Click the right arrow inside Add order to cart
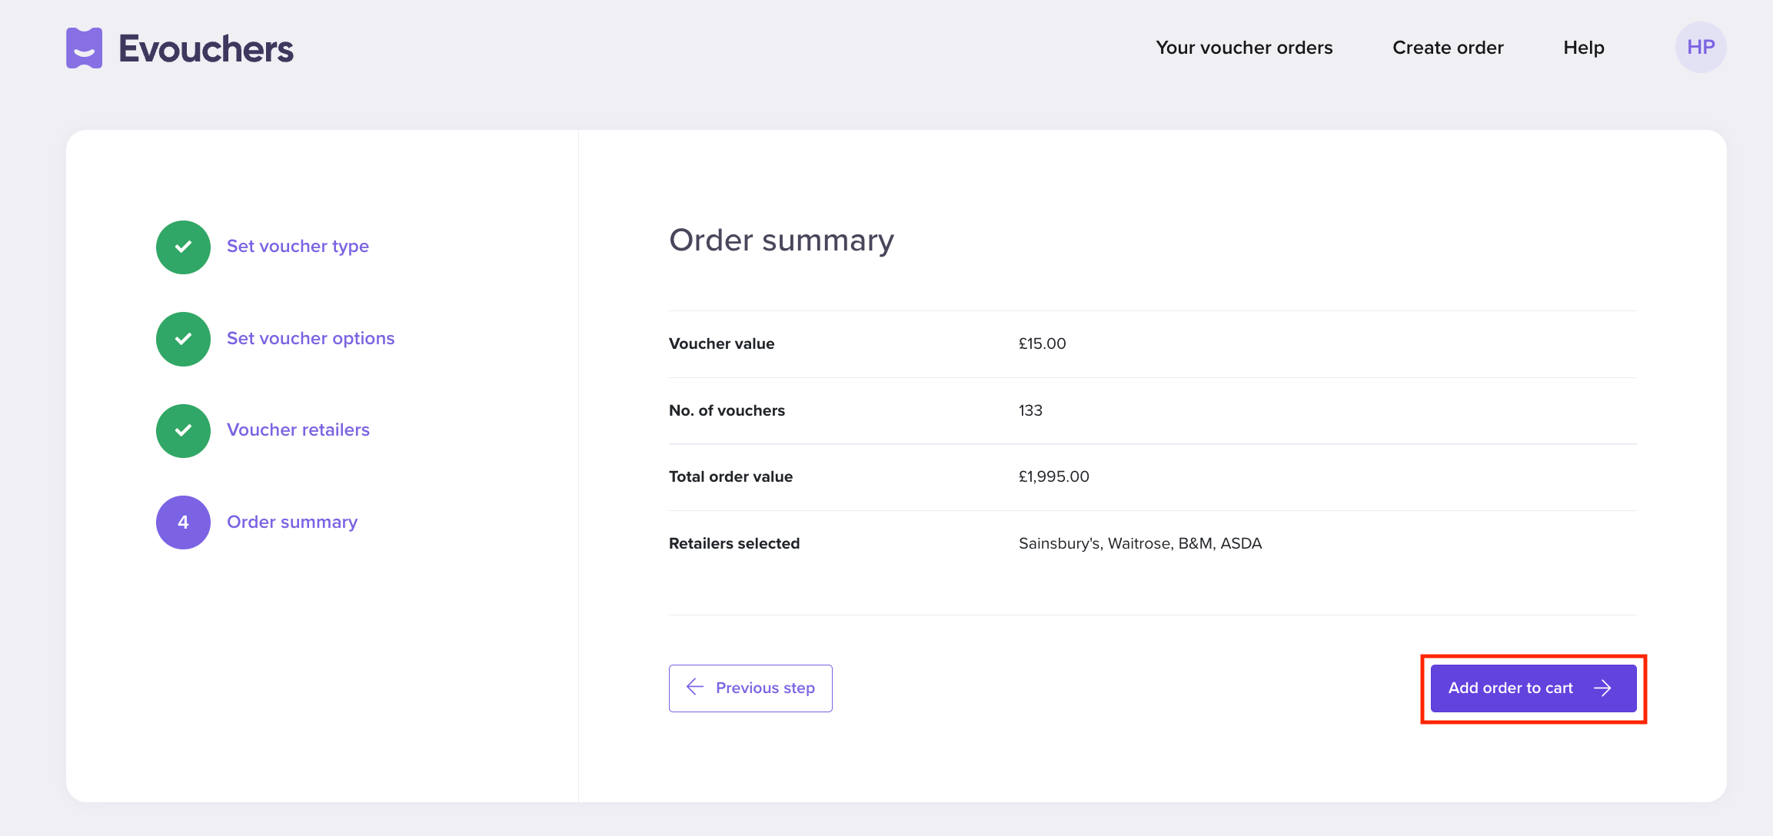The width and height of the screenshot is (1773, 836). [x=1602, y=688]
